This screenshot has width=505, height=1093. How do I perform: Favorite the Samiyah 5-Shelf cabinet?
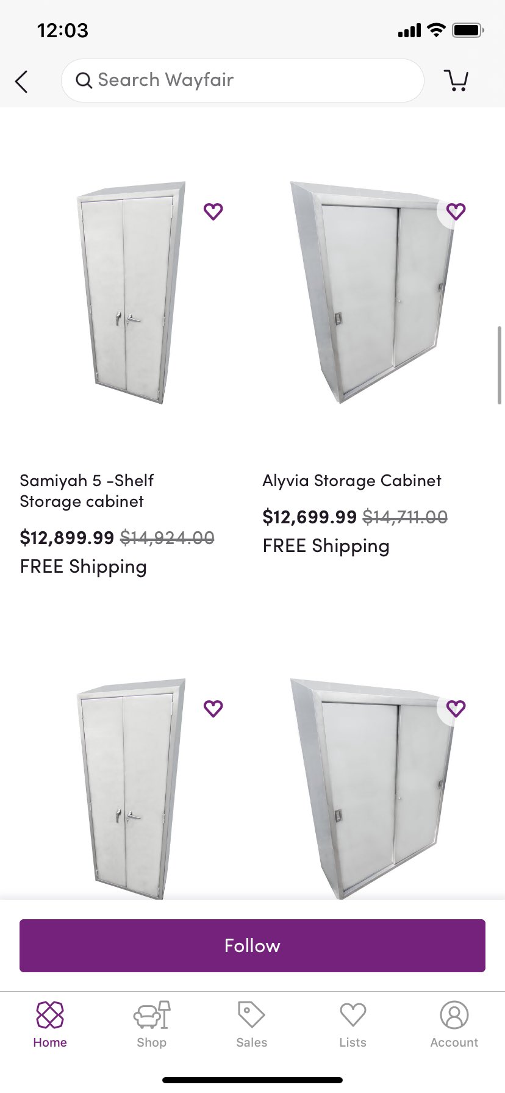coord(213,211)
